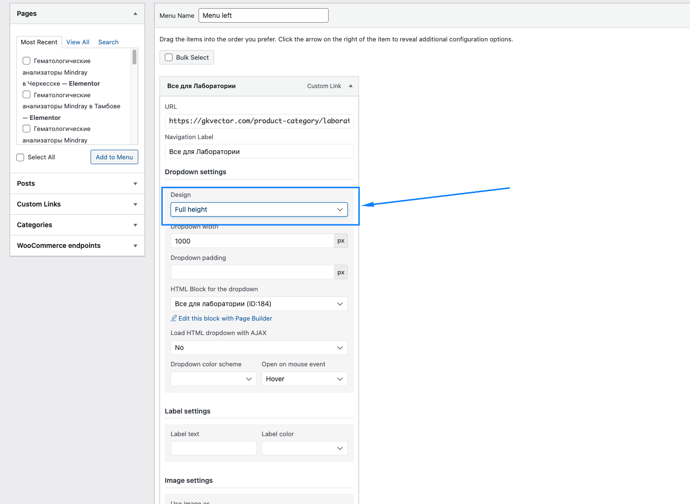
Task: Check the Mindray в Черкесске page checkbox
Action: point(27,61)
